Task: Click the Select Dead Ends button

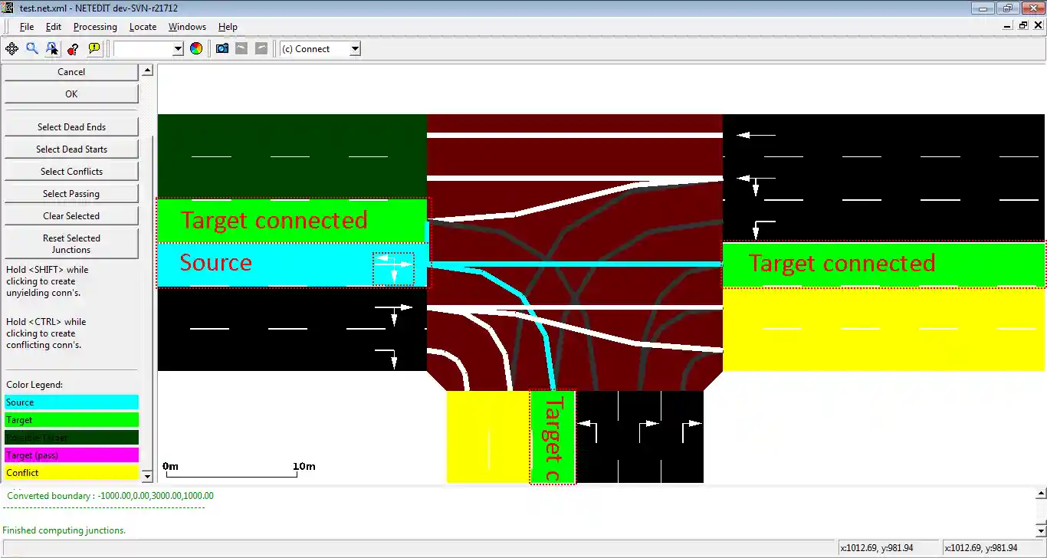Action: pyautogui.click(x=71, y=127)
